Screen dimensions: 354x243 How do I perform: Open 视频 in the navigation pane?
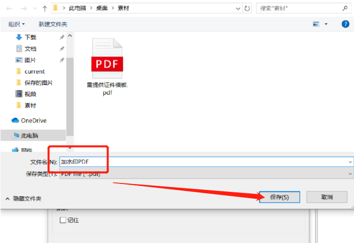(26, 94)
